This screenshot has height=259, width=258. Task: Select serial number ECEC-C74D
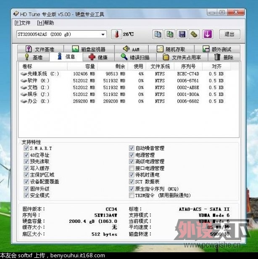point(188,74)
